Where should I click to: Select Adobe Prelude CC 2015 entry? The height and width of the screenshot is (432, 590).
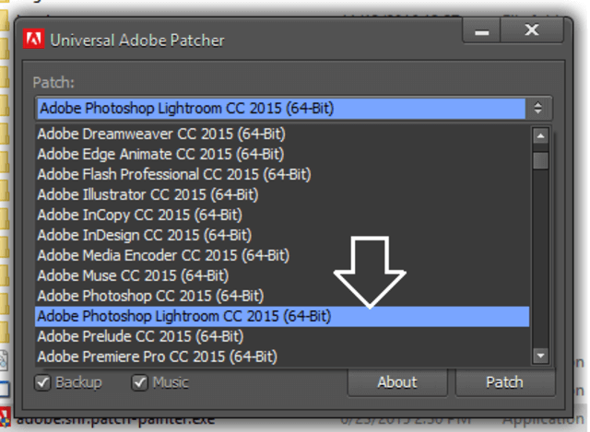click(x=140, y=336)
